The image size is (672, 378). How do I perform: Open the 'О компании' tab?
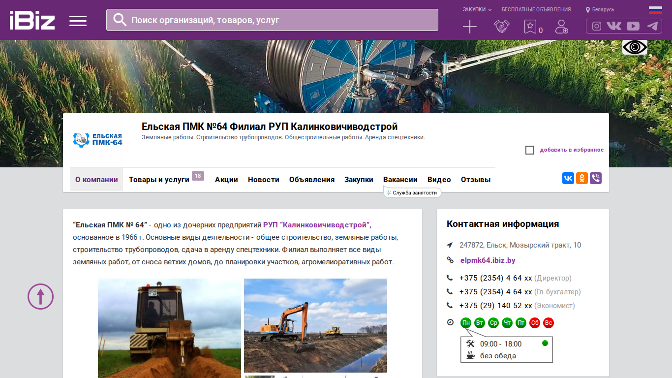click(96, 180)
